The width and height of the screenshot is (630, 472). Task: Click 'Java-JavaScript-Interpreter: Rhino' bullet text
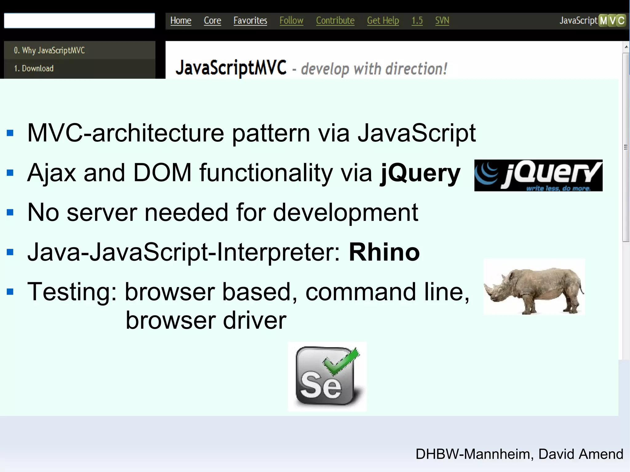(x=223, y=252)
